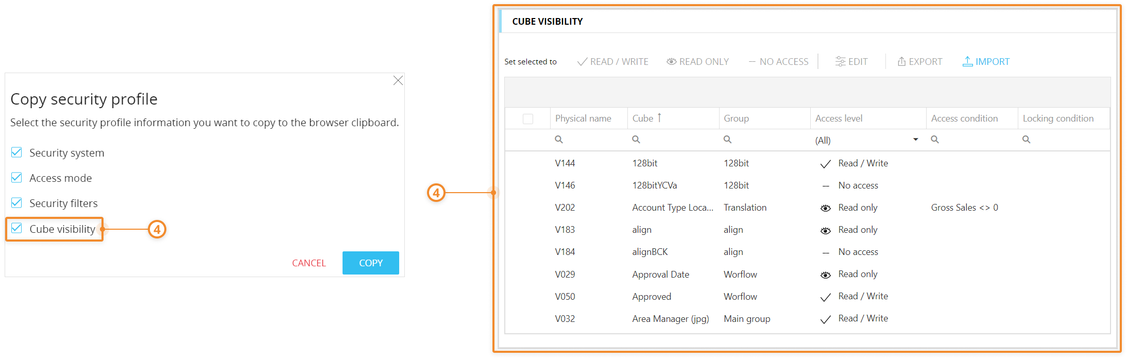Sort by the Cube column header
This screenshot has width=1127, height=359.
click(643, 118)
